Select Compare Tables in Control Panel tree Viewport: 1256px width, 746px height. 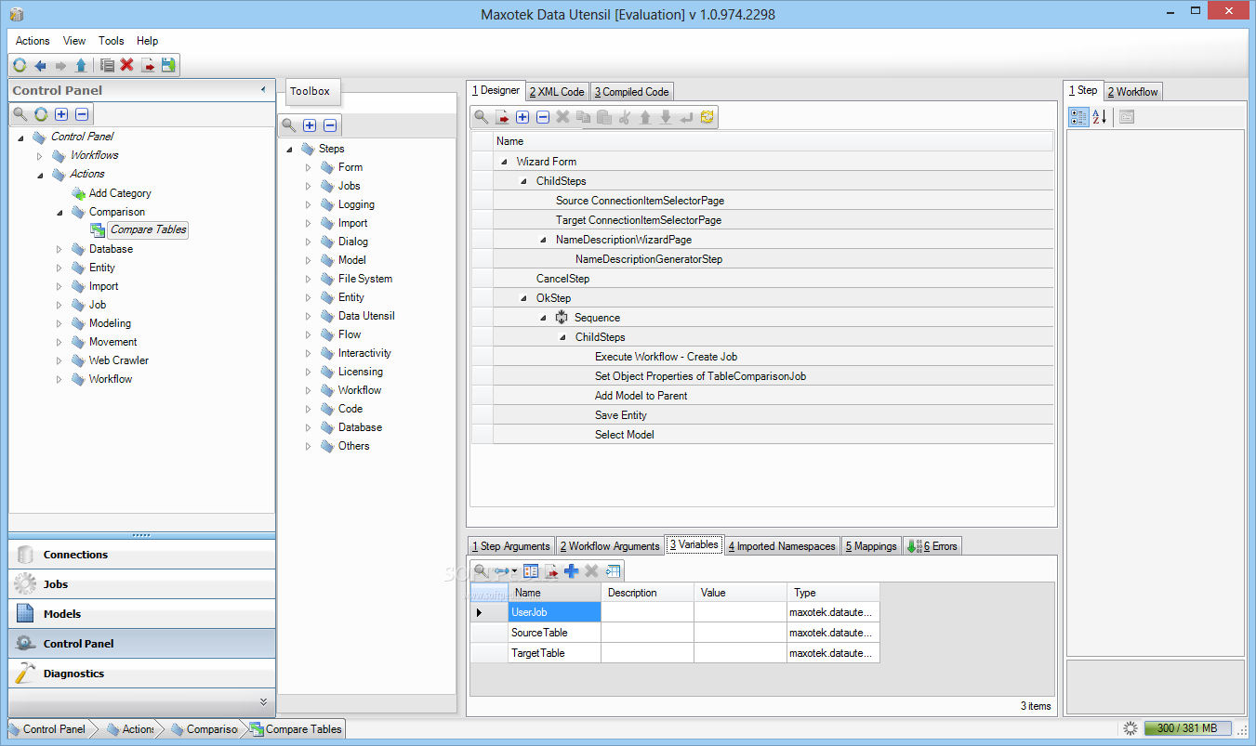[x=149, y=229]
